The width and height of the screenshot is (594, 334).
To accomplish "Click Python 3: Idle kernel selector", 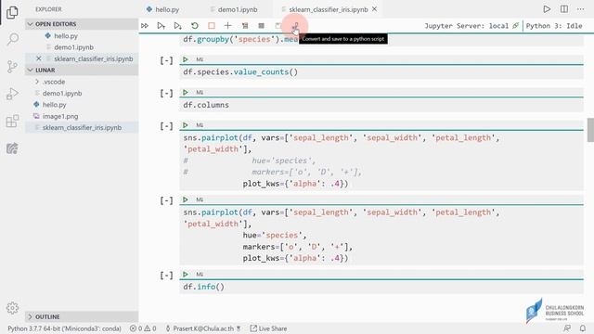I will click(554, 26).
